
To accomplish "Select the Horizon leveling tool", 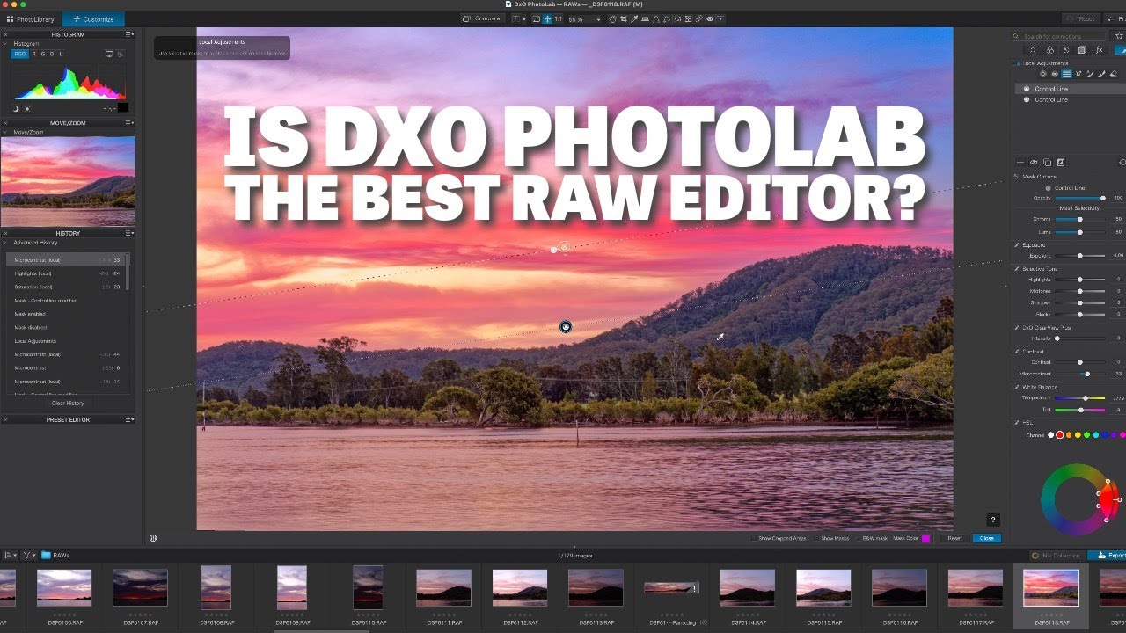I will [645, 18].
